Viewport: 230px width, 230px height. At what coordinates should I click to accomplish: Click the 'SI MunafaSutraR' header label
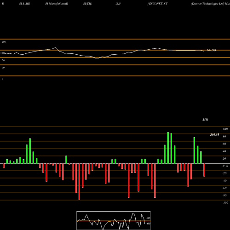pos(57,4)
